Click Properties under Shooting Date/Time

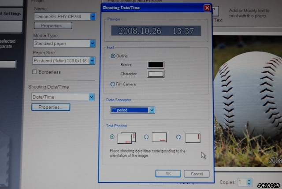click(x=51, y=107)
